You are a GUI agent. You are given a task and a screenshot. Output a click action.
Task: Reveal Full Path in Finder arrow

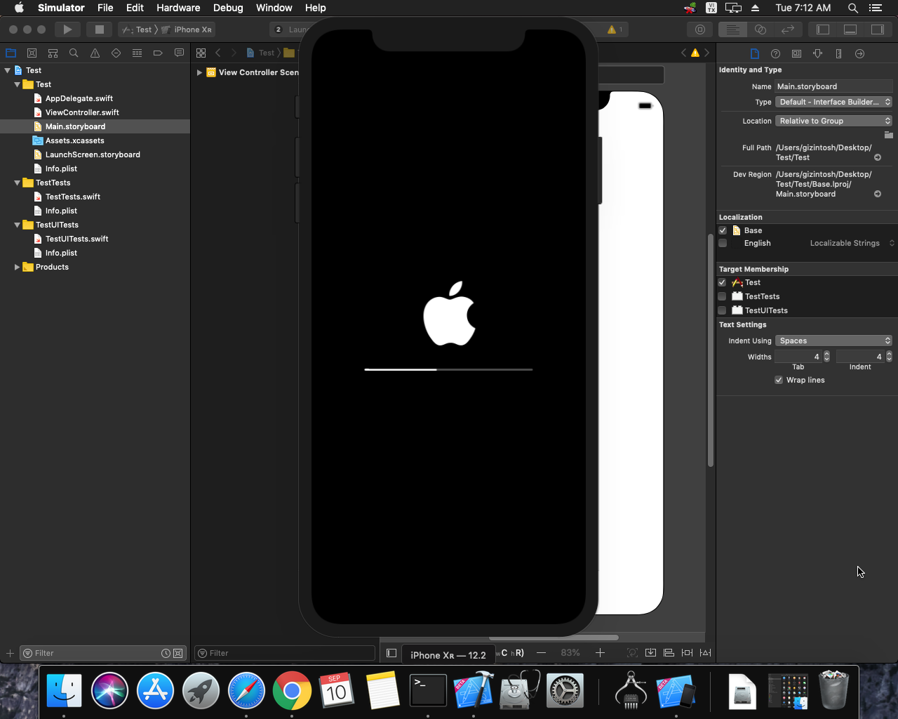click(878, 157)
